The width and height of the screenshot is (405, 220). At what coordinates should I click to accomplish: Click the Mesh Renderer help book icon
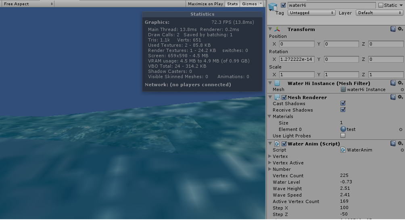(393, 98)
